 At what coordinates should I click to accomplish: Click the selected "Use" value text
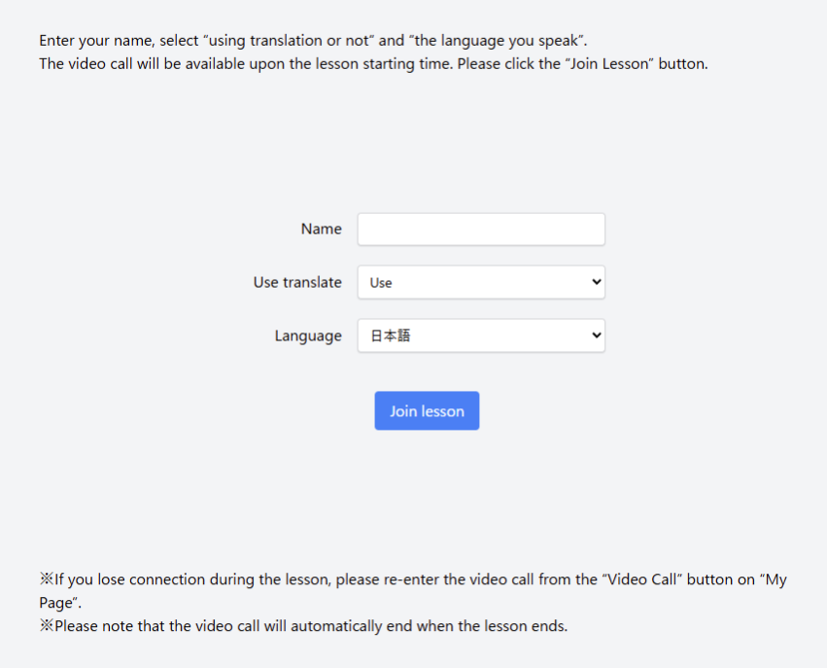click(x=381, y=283)
